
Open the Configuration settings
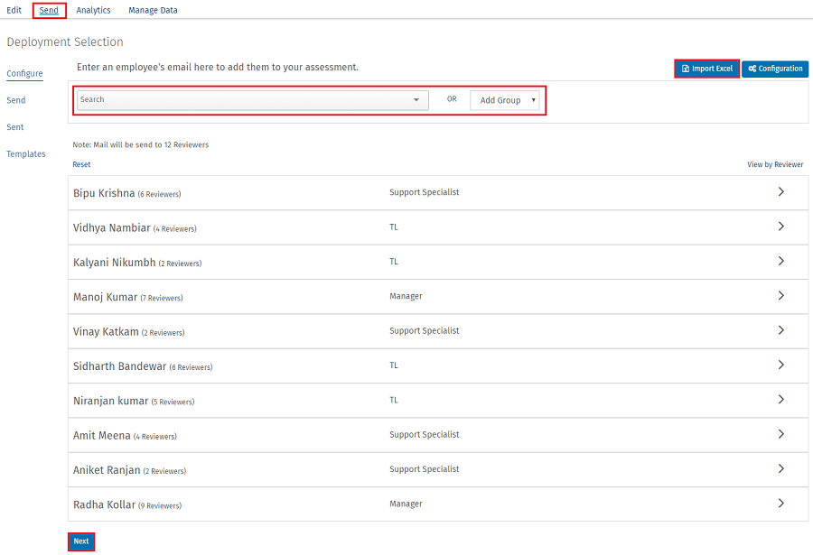[x=775, y=69]
